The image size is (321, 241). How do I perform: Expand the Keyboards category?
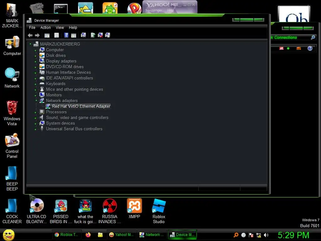[x=35, y=84]
